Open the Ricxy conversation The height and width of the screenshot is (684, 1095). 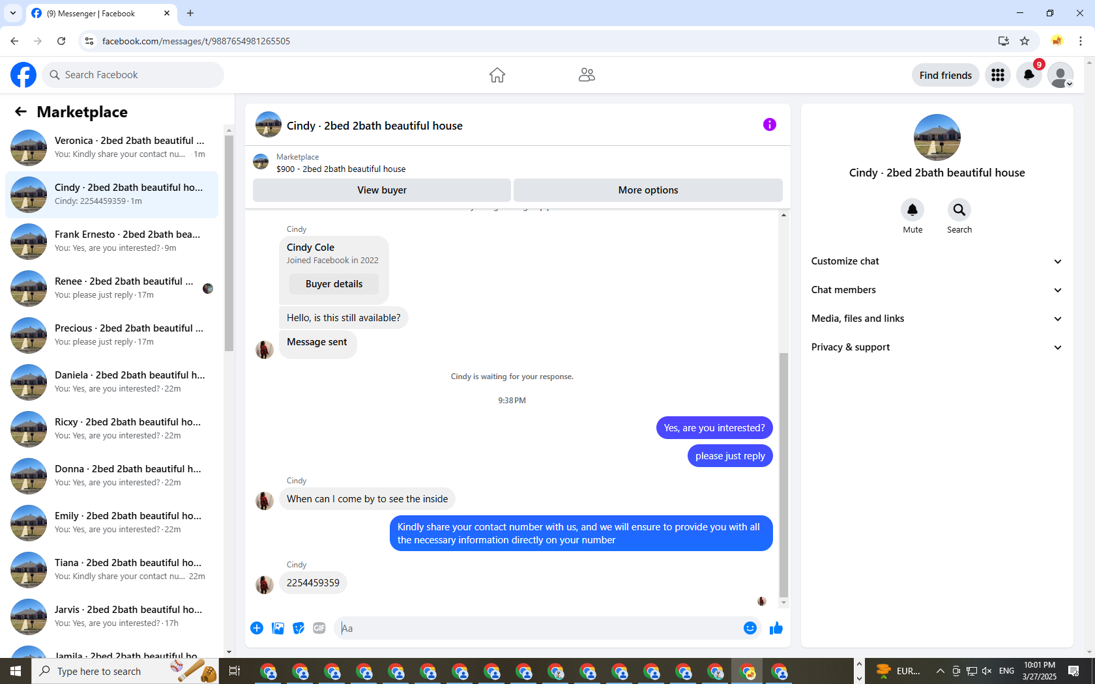point(112,429)
